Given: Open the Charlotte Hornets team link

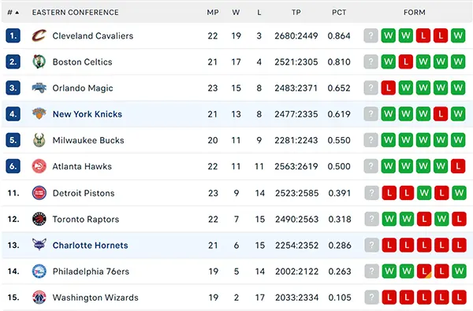Looking at the screenshot, I should (90, 246).
